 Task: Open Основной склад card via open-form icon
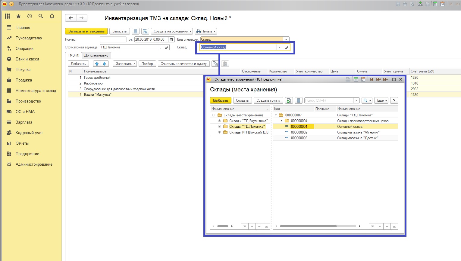[286, 47]
